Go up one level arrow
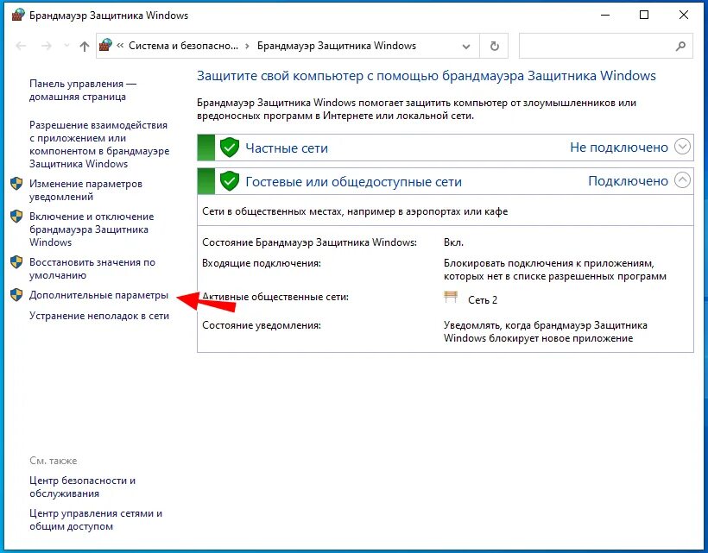Image resolution: width=708 pixels, height=553 pixels. [85, 46]
